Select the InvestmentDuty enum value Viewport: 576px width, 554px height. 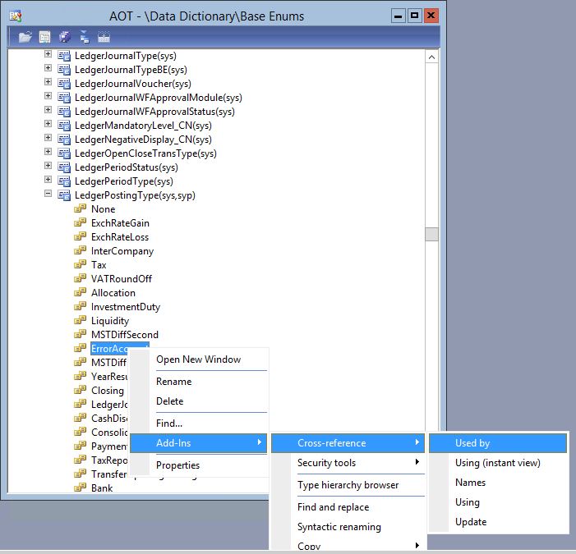(x=126, y=307)
